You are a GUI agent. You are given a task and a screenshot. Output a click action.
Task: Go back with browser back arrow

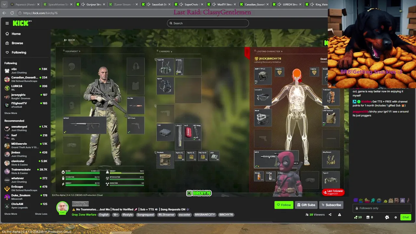tap(4, 13)
